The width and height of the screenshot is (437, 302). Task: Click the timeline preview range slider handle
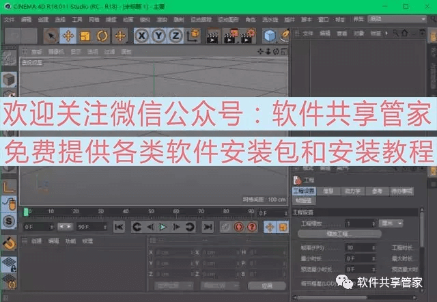click(65, 227)
